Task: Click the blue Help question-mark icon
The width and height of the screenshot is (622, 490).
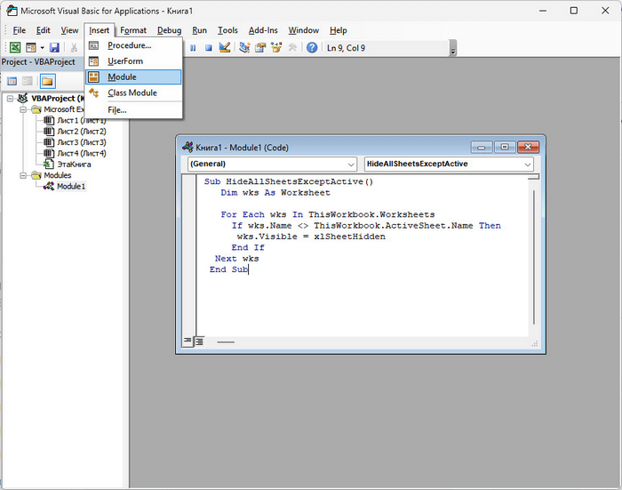Action: pyautogui.click(x=312, y=47)
